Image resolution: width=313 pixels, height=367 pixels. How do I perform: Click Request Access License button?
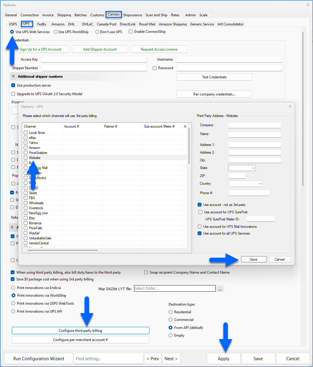click(x=159, y=49)
